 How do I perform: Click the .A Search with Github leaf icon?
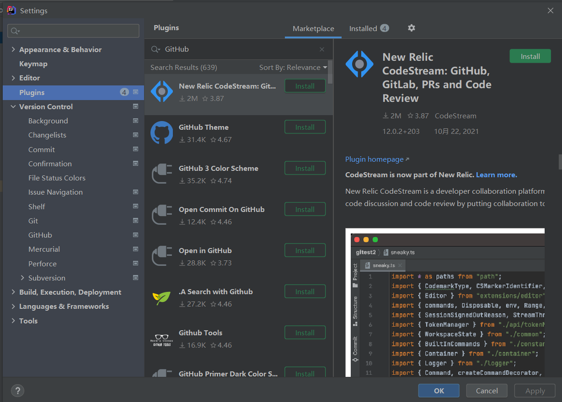161,298
